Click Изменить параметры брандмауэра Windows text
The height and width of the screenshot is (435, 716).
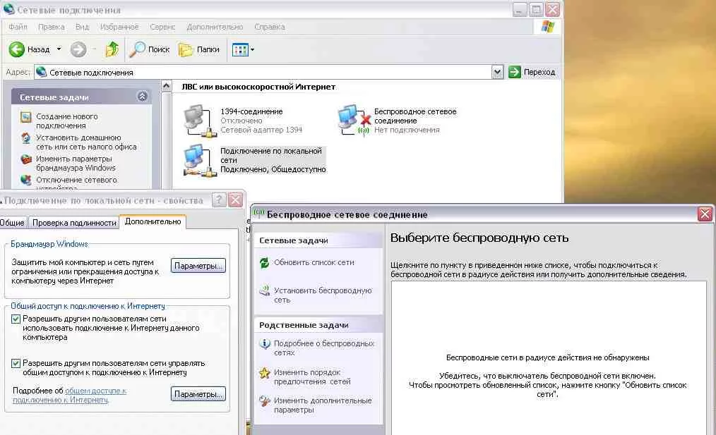pos(76,164)
